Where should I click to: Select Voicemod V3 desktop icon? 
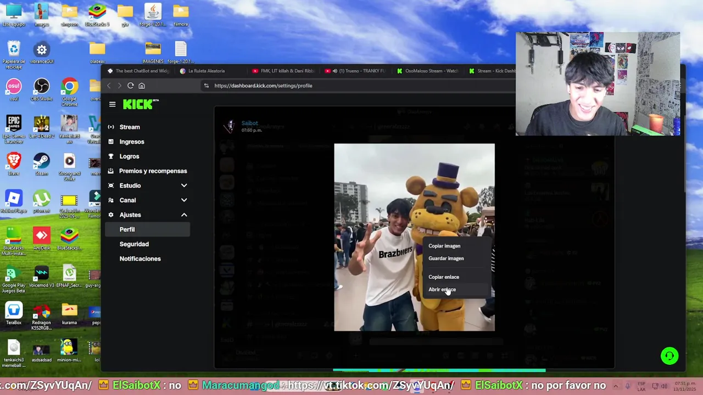42,276
